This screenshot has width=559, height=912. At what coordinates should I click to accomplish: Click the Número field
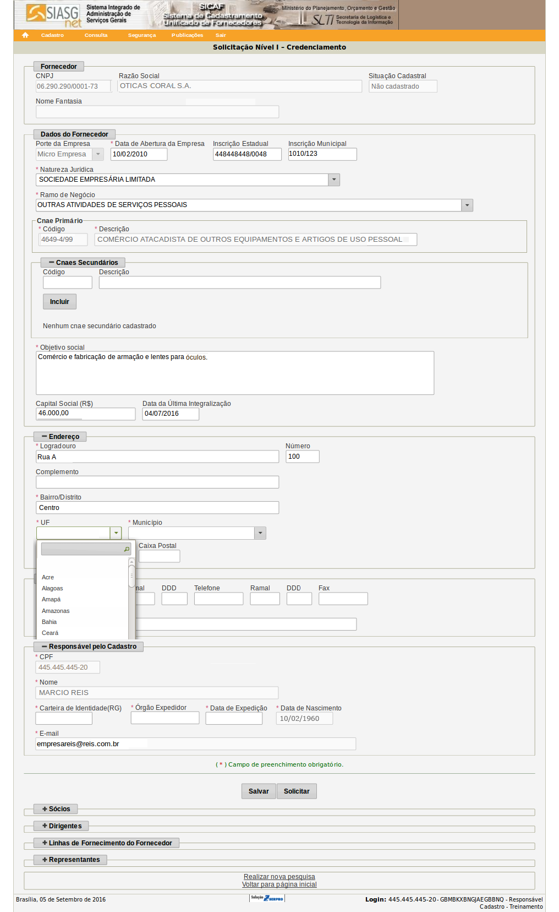303,457
